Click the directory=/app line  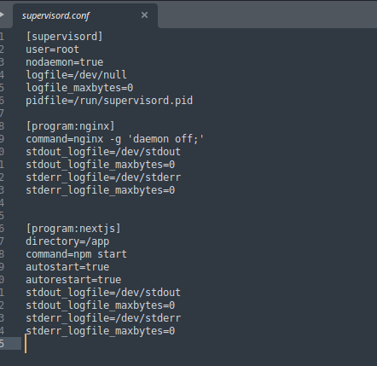click(x=67, y=241)
